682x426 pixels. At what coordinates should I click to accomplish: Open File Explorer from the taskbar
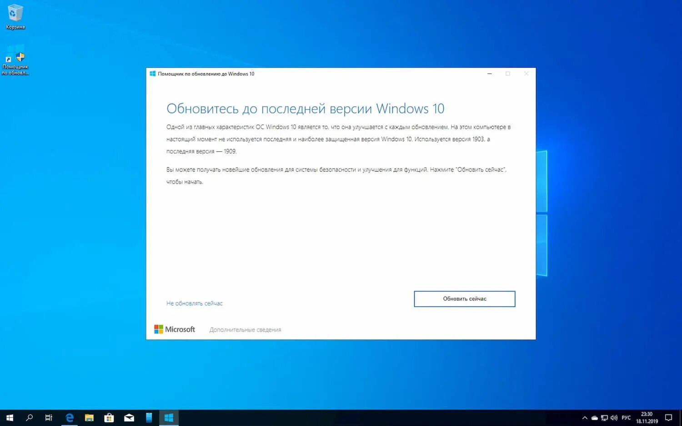point(89,418)
